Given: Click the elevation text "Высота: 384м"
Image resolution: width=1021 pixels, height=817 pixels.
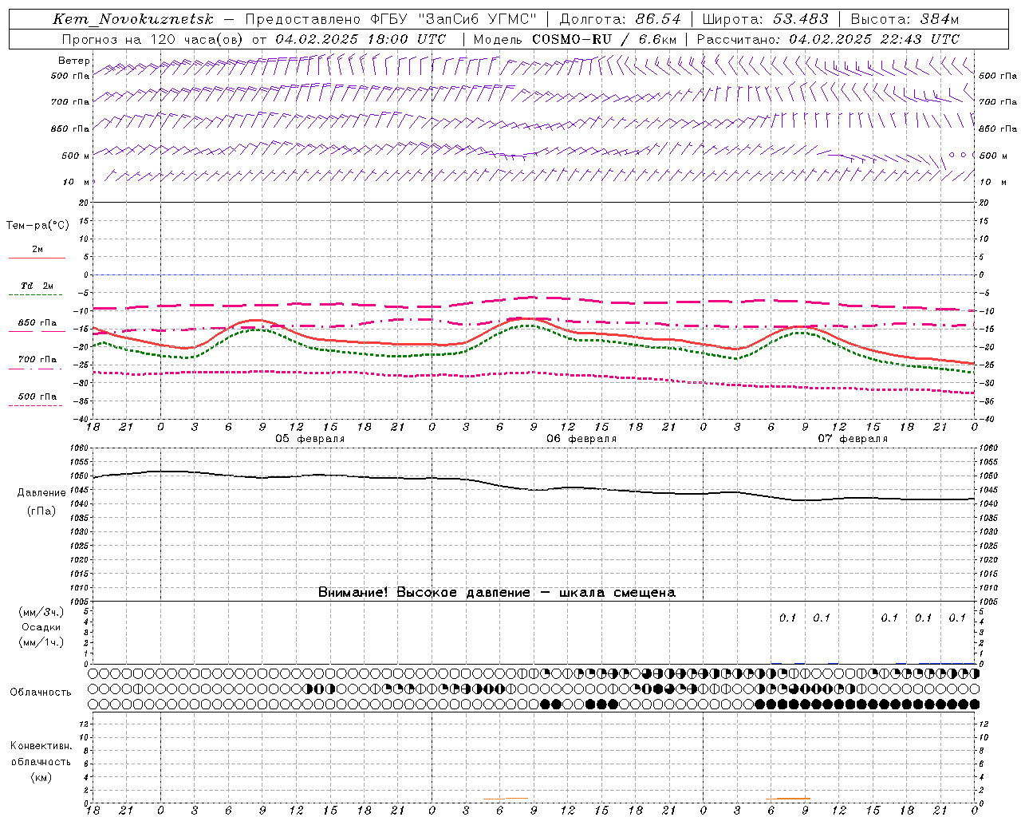Looking at the screenshot, I should tap(905, 19).
